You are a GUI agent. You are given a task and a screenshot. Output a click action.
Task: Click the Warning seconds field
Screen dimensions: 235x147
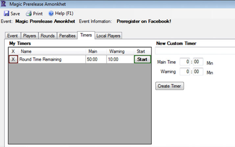(198, 72)
